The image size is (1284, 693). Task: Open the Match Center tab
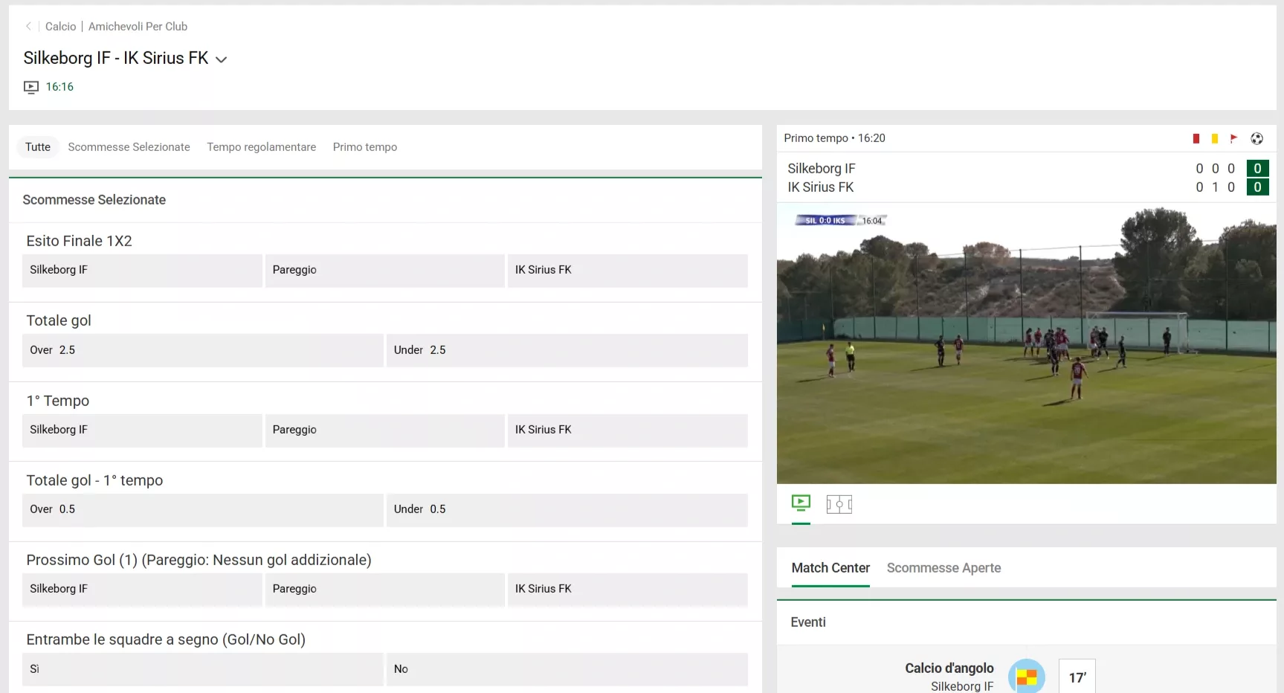830,567
